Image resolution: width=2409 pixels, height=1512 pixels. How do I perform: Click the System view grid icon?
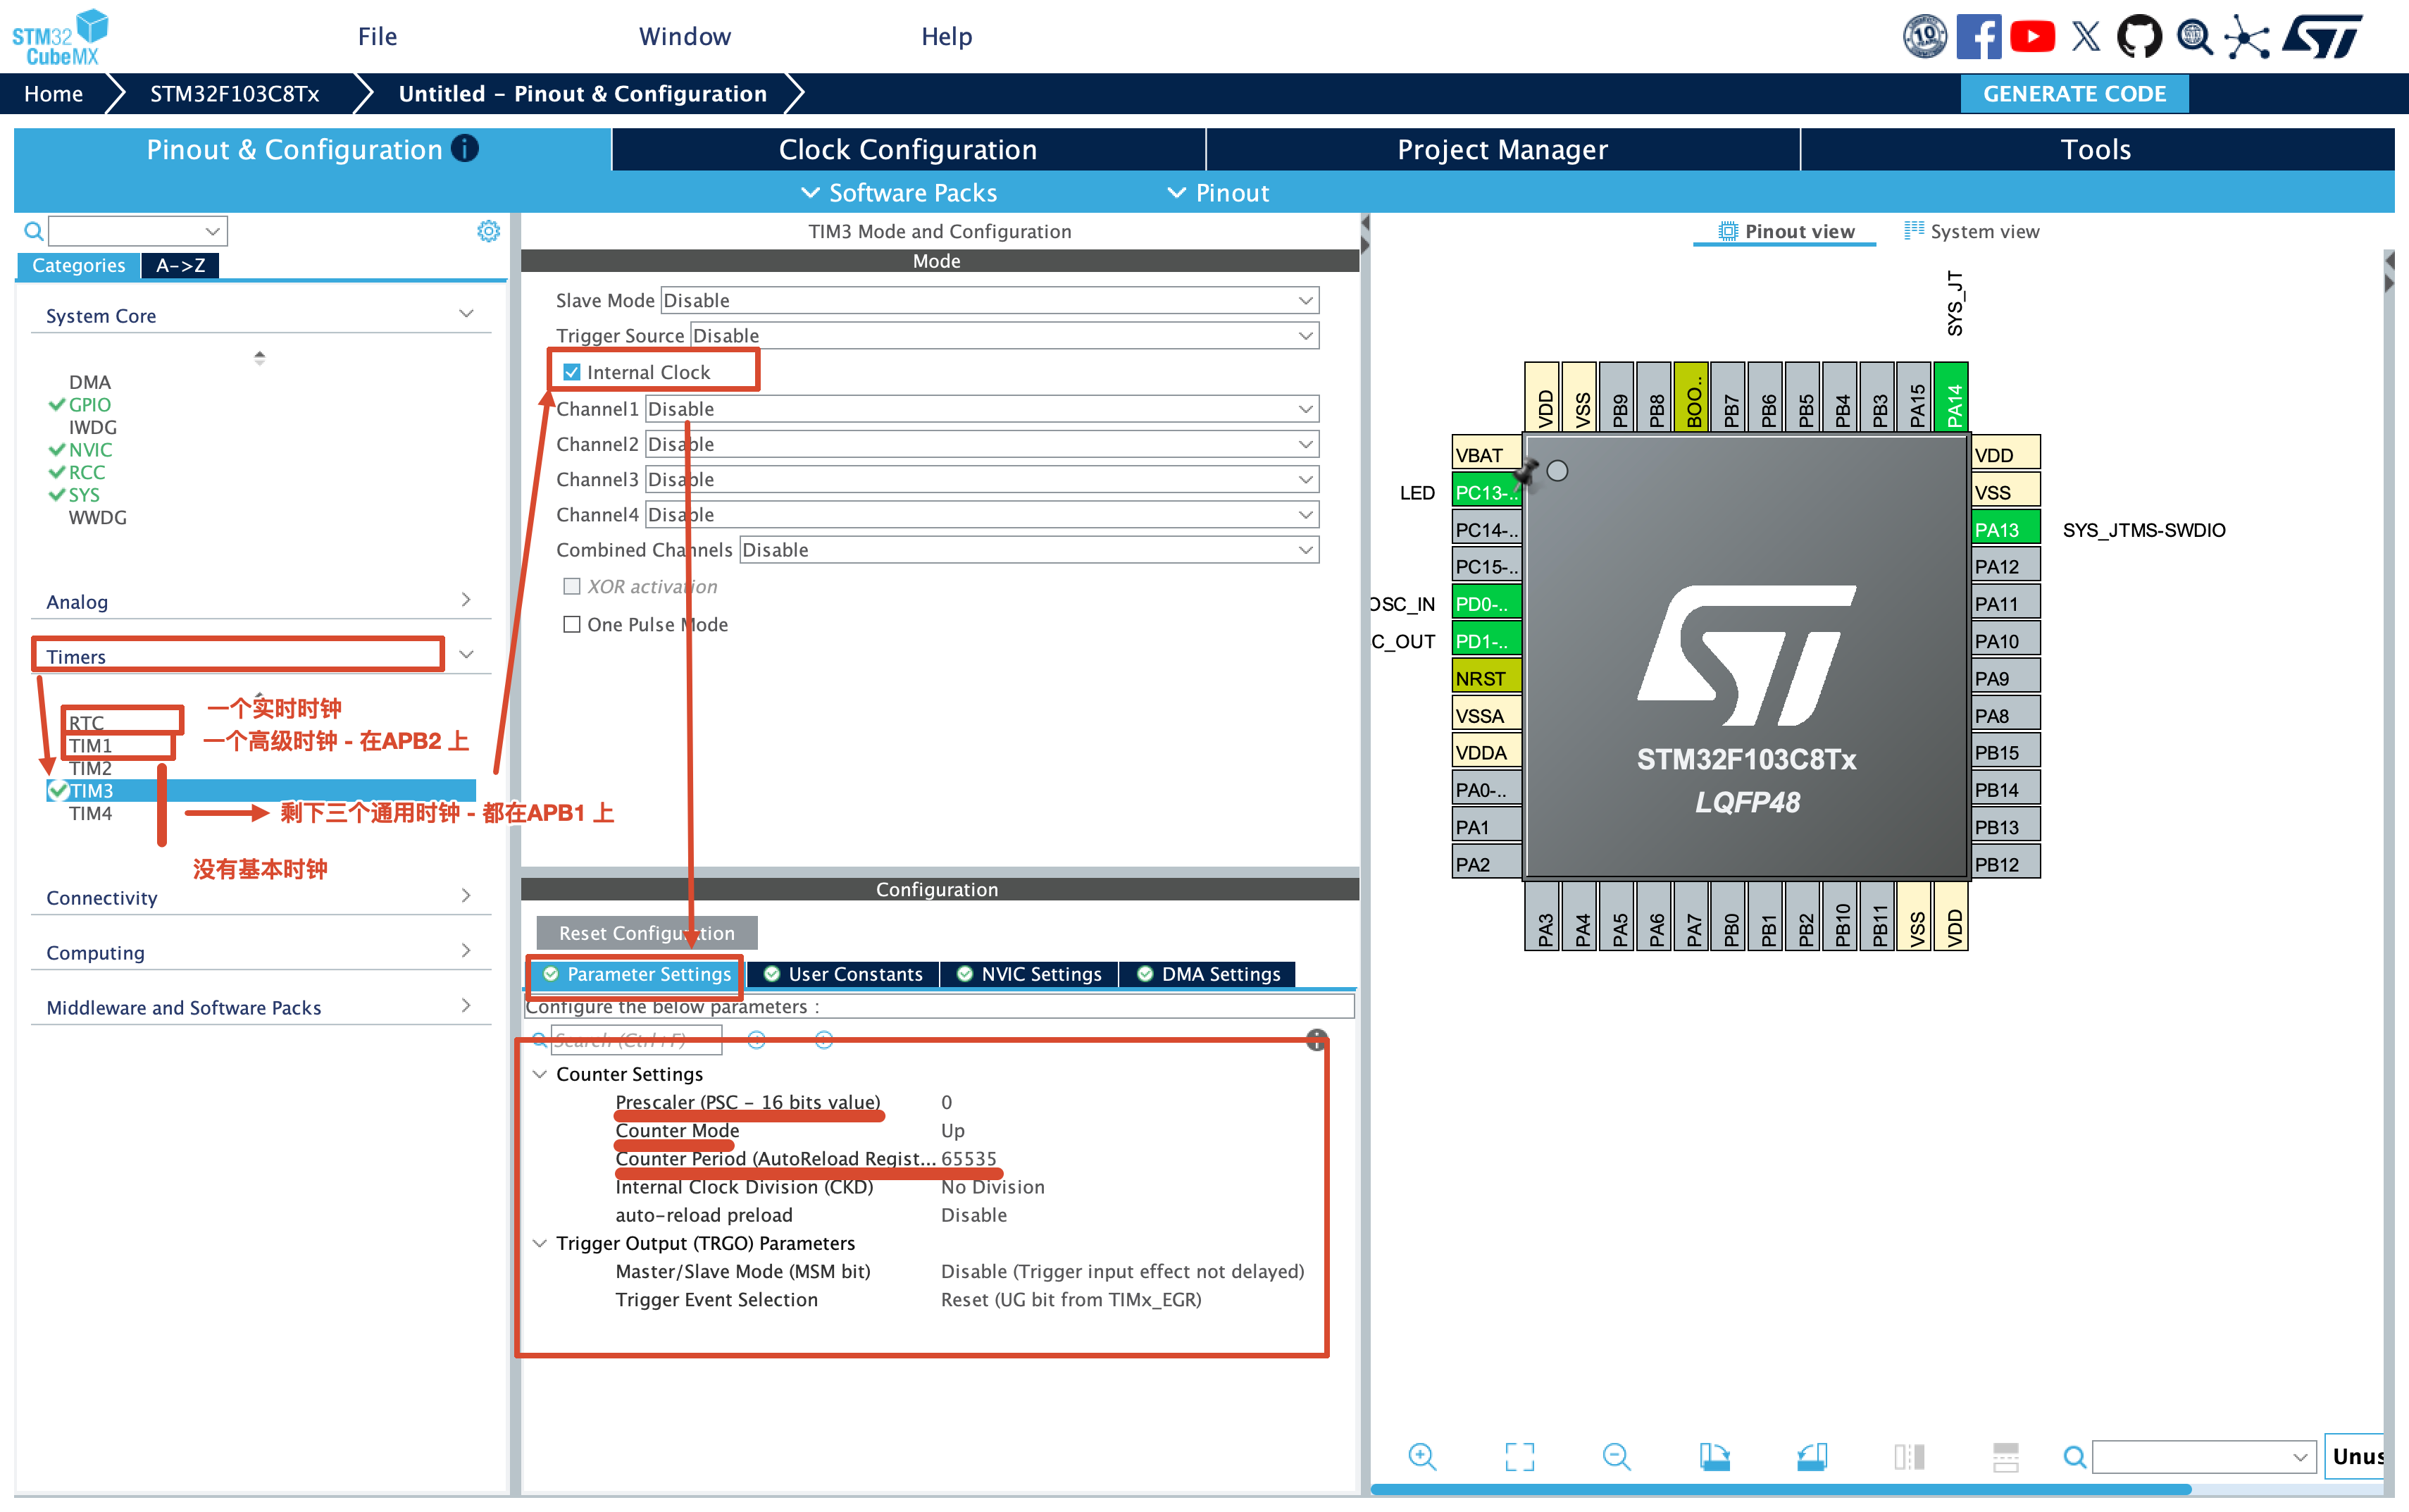1913,230
